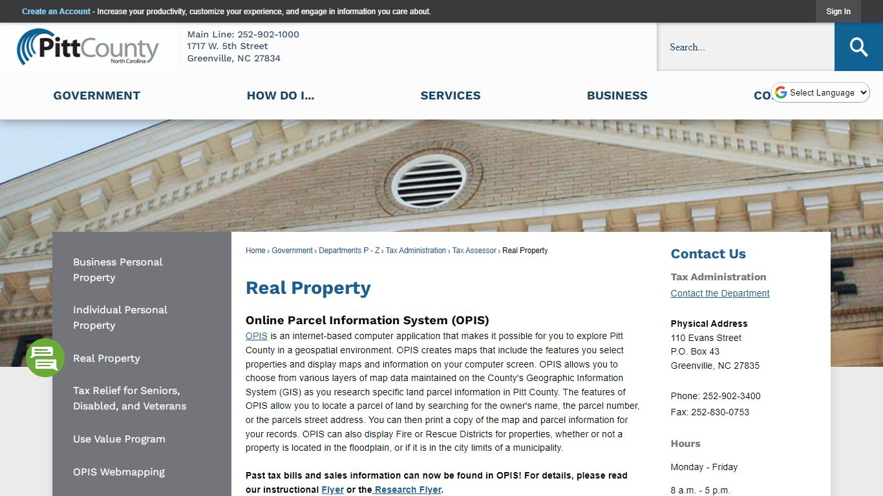This screenshot has width=883, height=496.
Task: Click Tax Administration breadcrumb link
Action: (x=416, y=251)
